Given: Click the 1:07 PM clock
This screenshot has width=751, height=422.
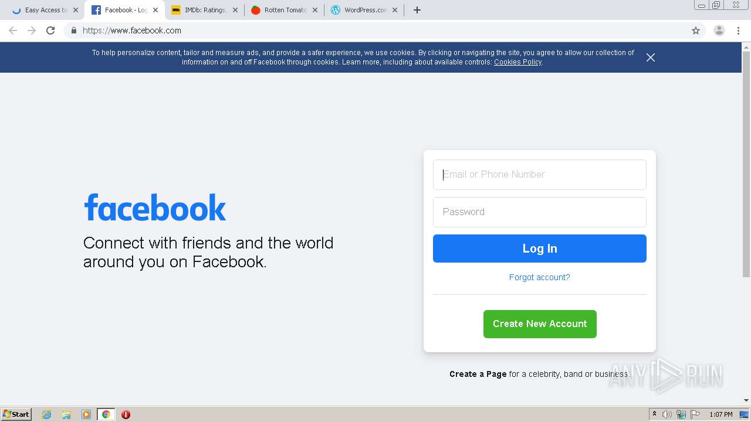Looking at the screenshot, I should tap(721, 414).
